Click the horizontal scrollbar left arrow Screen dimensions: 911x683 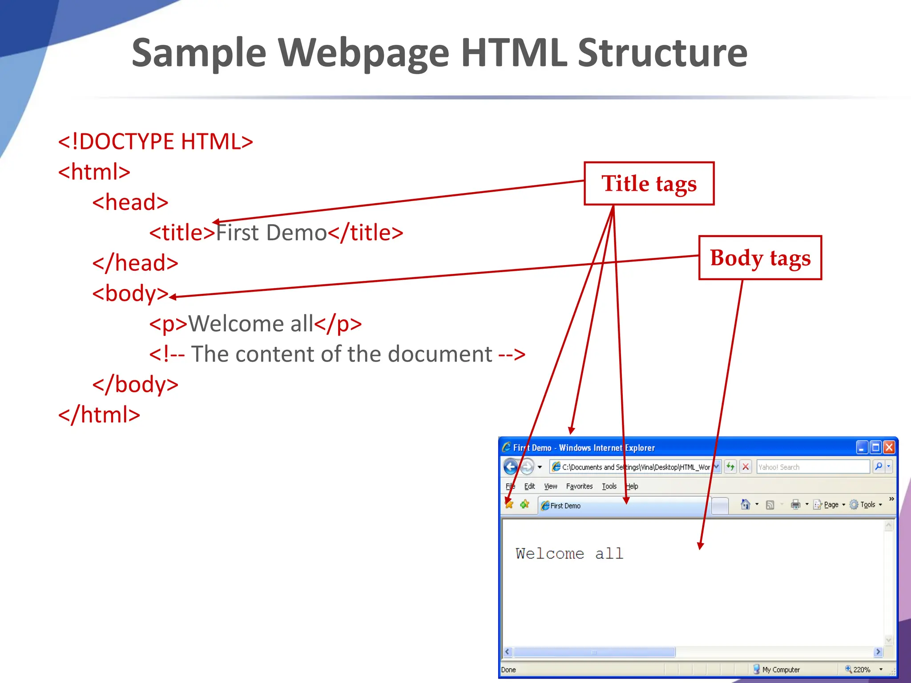[x=508, y=652]
